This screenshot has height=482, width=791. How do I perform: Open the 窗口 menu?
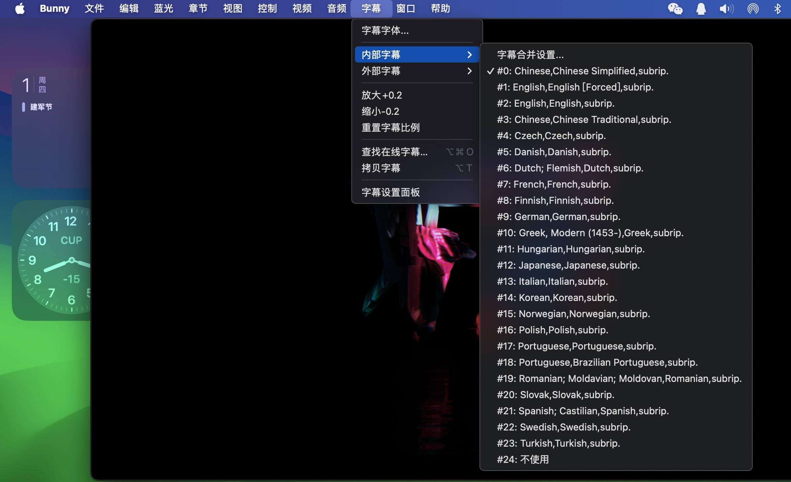click(406, 8)
